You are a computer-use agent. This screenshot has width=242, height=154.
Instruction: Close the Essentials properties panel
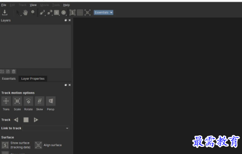[70, 85]
